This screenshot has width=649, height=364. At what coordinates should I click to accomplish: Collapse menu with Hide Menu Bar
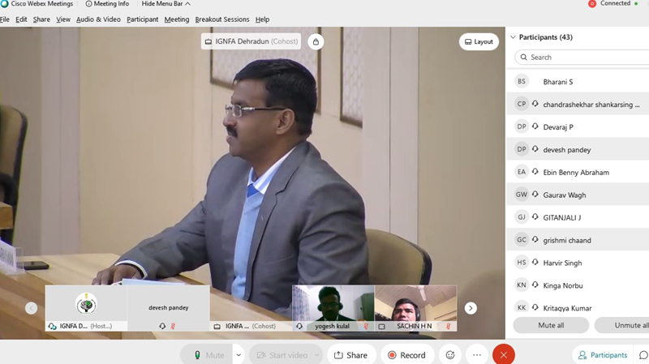click(x=165, y=4)
